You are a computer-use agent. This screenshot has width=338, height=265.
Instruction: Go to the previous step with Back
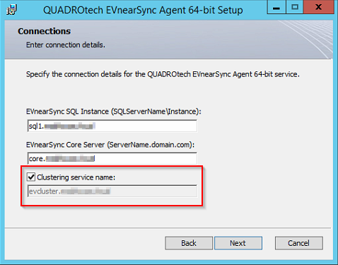click(189, 243)
